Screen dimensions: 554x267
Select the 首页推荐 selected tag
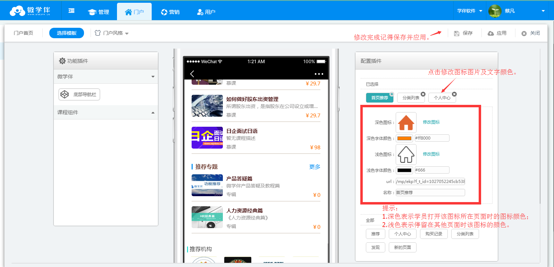[379, 98]
